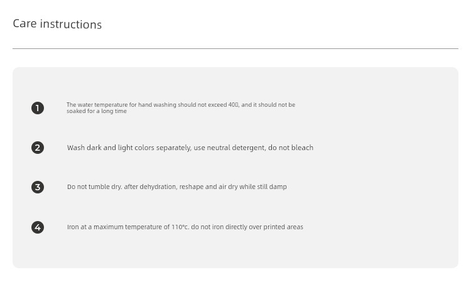Click 'should not exceed 40' text
Viewport: 471px width, 287px height.
[208, 105]
